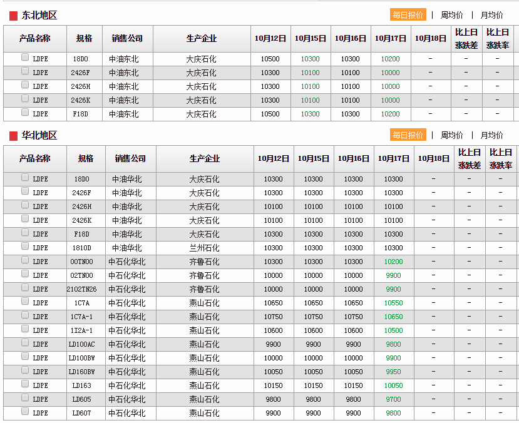The image size is (519, 423).
Task: Click 10月17日 green 10000 in 东北地区 2426K row
Action: [390, 100]
